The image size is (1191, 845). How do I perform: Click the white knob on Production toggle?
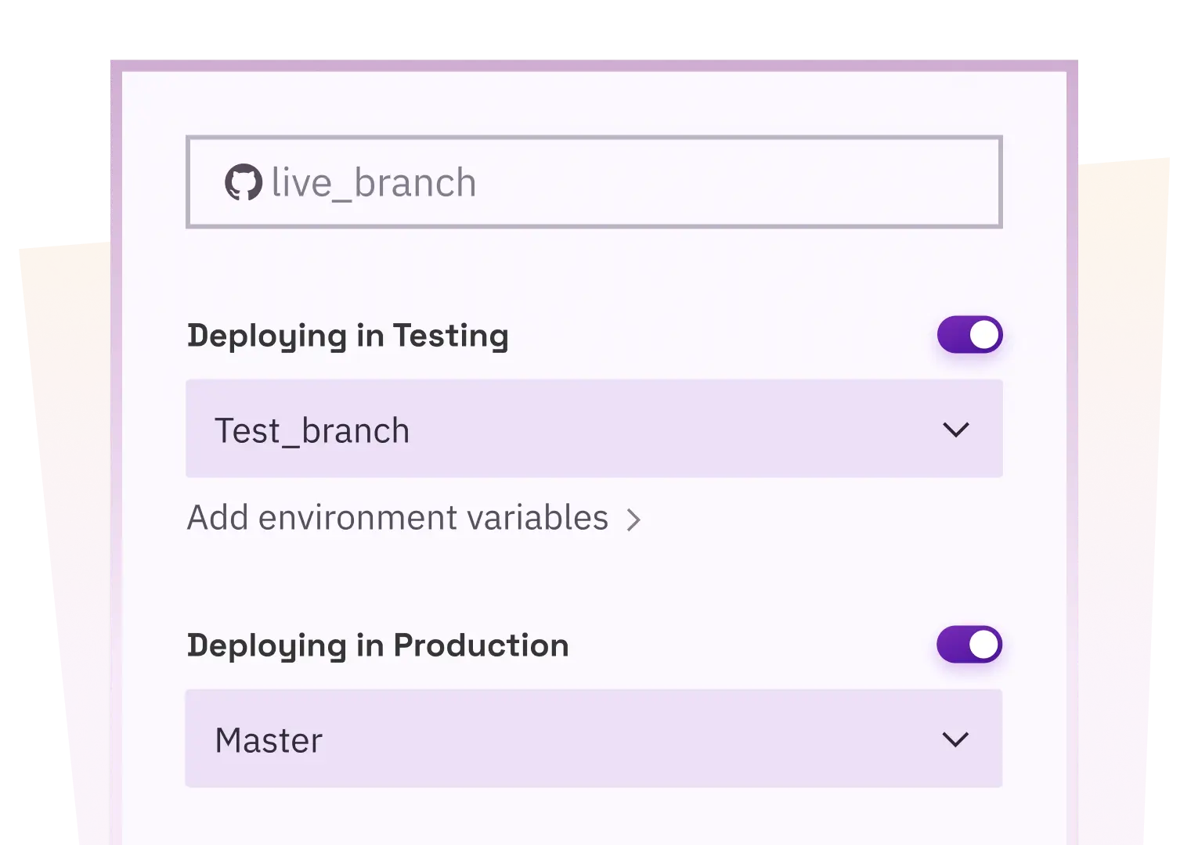[983, 645]
